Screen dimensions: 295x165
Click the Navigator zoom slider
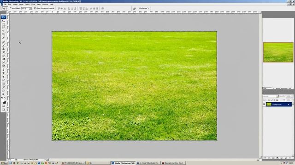(280, 88)
